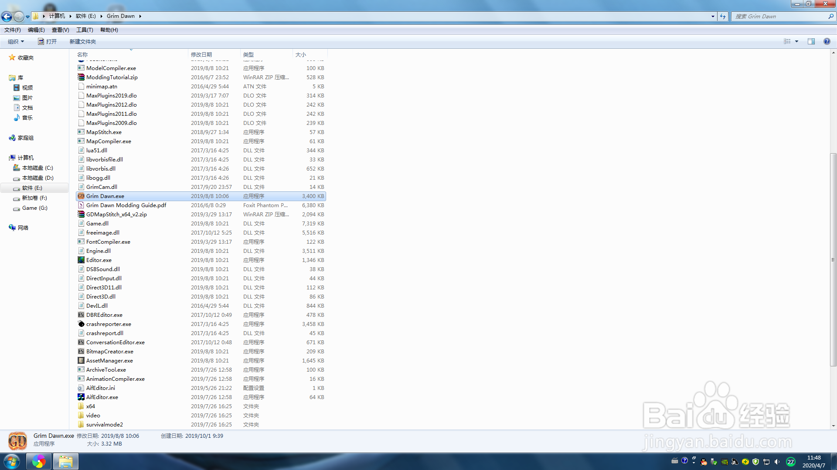Sort by the 类型 column header
This screenshot has height=470, width=837.
coord(266,54)
